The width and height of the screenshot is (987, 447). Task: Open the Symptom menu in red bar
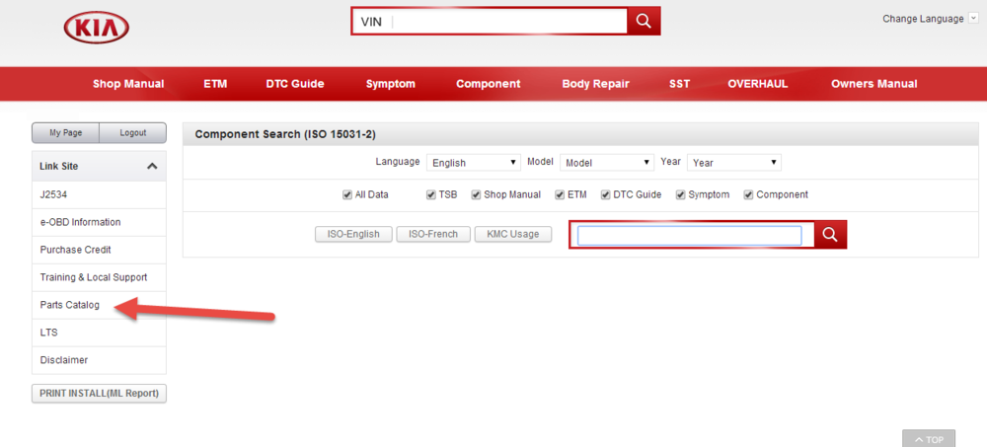(x=390, y=84)
